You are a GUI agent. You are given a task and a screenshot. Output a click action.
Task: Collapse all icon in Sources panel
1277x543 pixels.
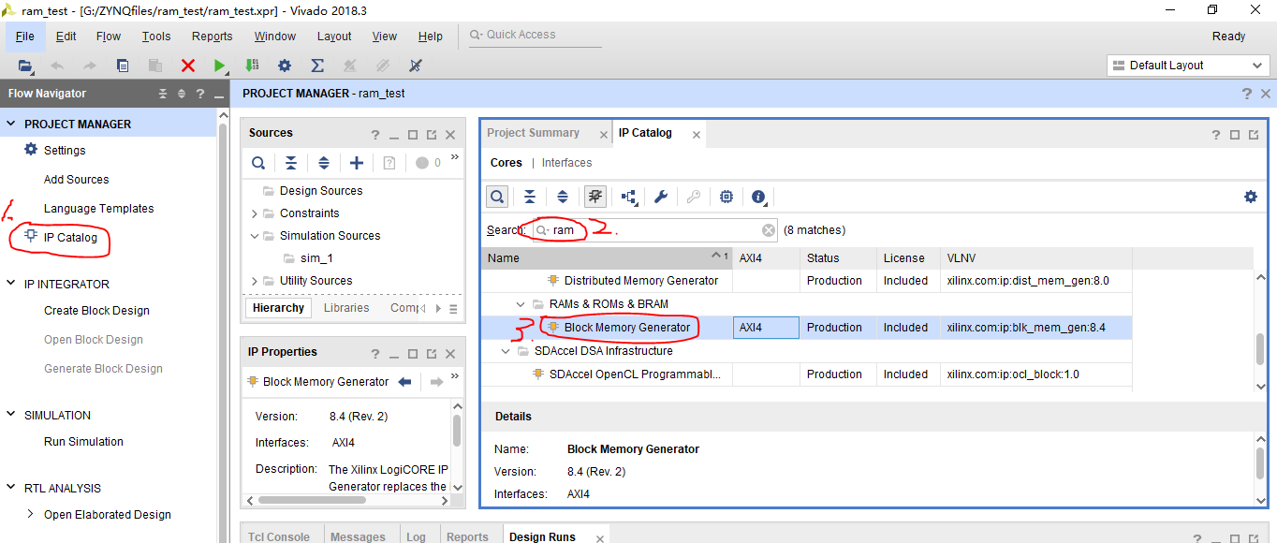291,163
